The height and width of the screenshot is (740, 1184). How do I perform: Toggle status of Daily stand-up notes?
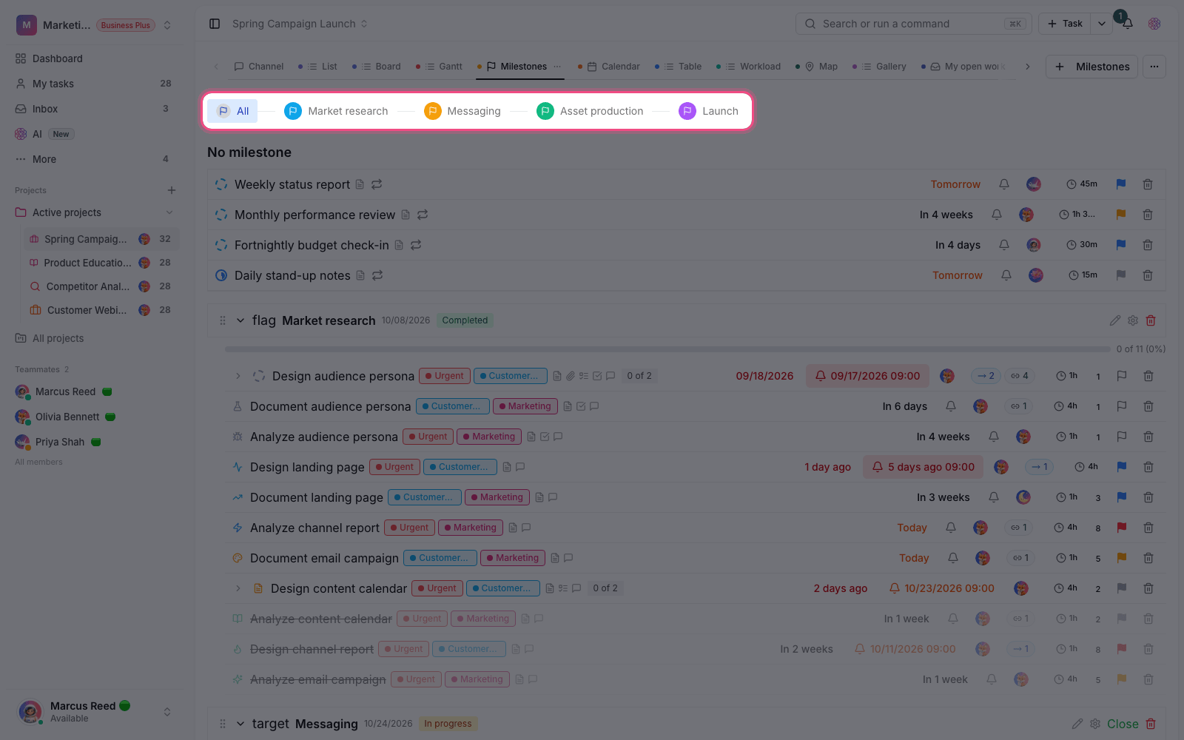pyautogui.click(x=221, y=275)
